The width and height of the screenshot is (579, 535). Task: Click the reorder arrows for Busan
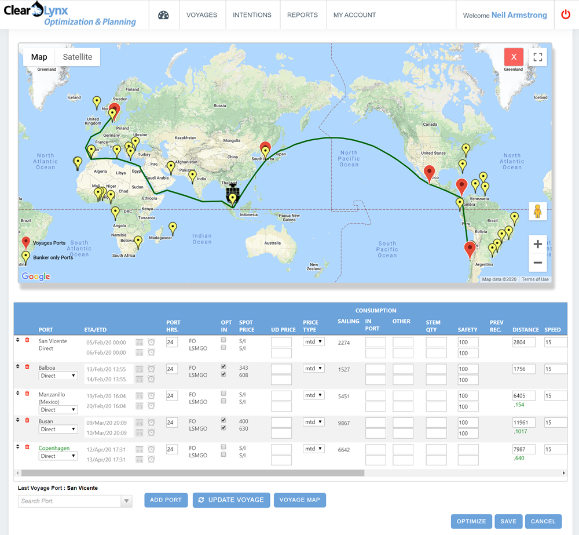click(x=18, y=420)
